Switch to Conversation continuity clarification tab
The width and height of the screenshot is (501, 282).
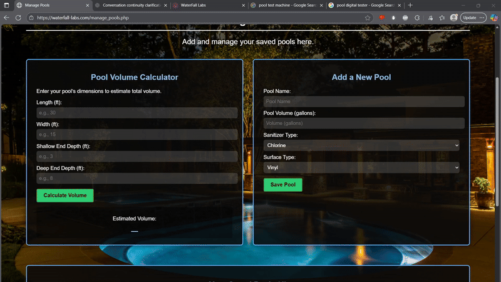point(128,5)
